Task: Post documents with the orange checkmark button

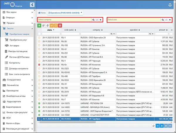Action: [x=52, y=26]
